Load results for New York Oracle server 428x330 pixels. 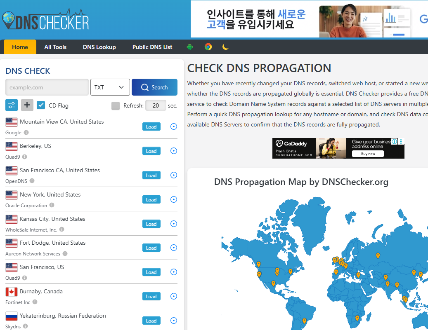pyautogui.click(x=151, y=199)
